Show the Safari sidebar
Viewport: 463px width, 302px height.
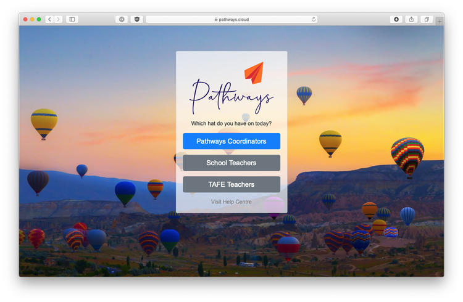pos(72,20)
